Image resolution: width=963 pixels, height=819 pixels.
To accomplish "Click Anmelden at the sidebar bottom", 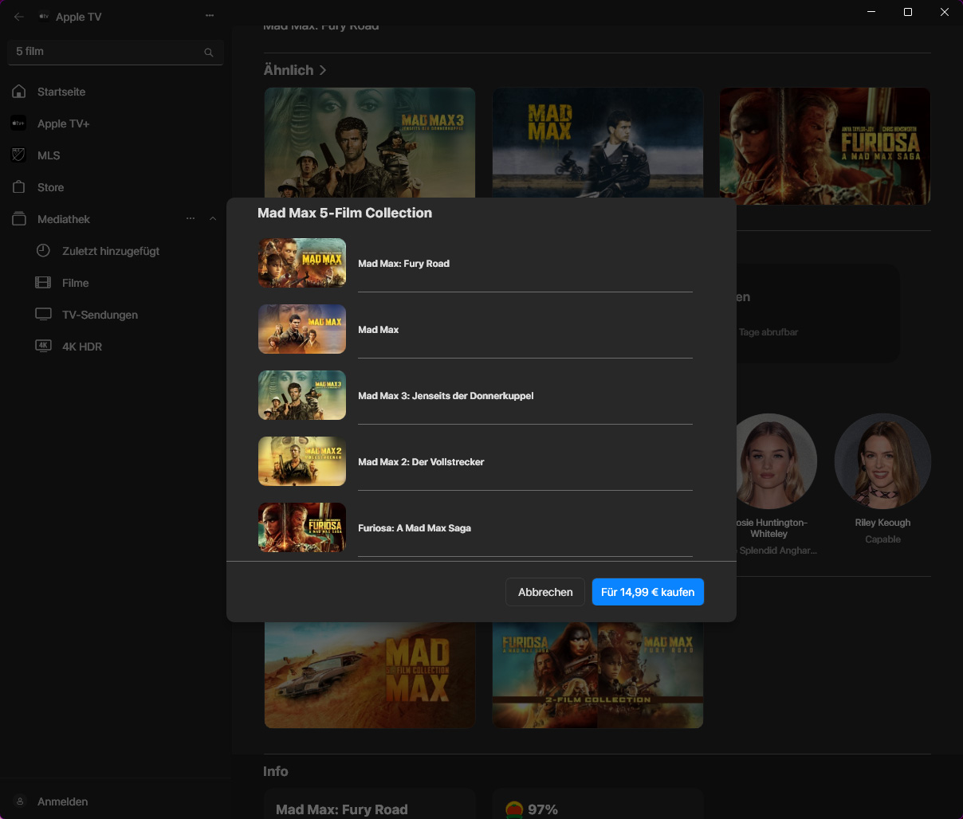I will point(62,801).
